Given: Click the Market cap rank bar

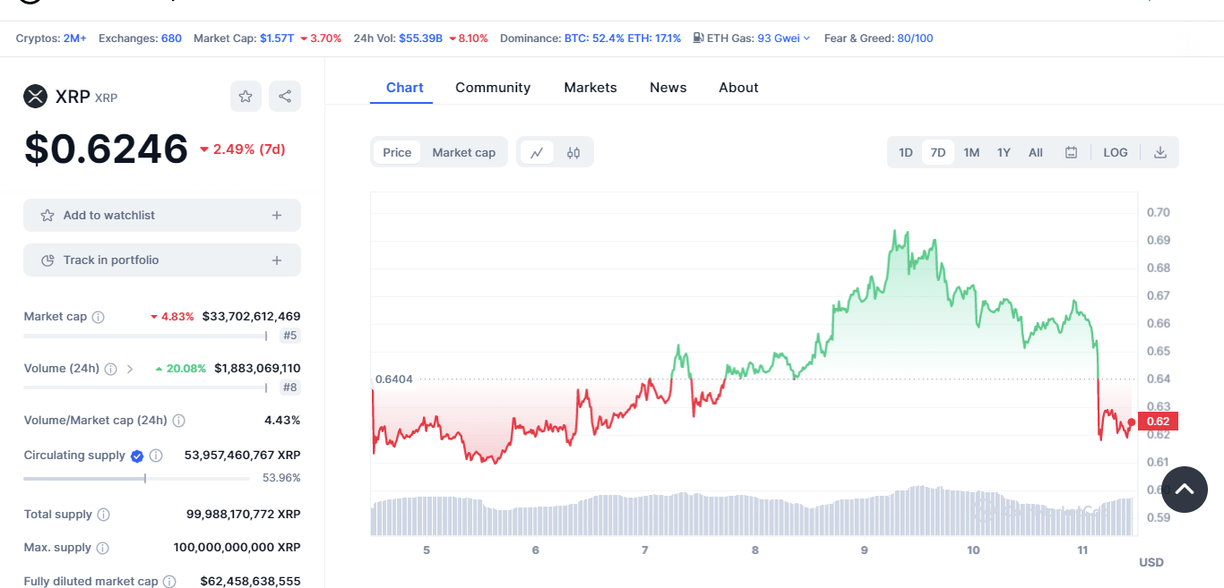Looking at the screenshot, I should click(145, 337).
